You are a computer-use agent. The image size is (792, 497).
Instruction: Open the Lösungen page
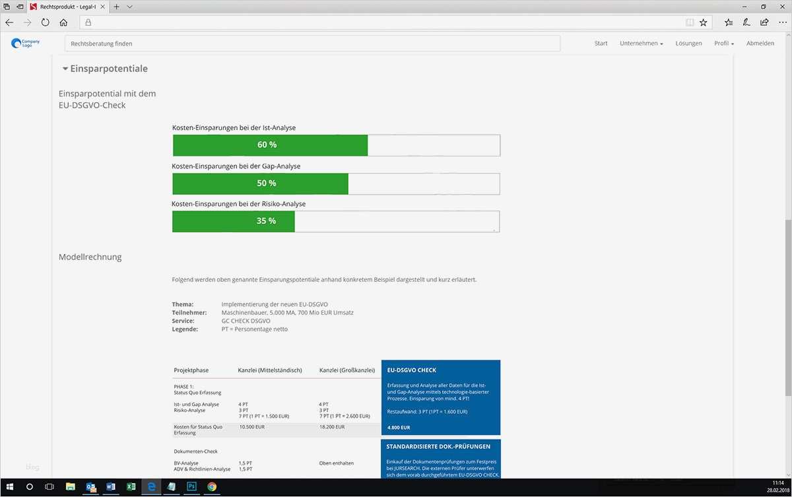coord(688,43)
